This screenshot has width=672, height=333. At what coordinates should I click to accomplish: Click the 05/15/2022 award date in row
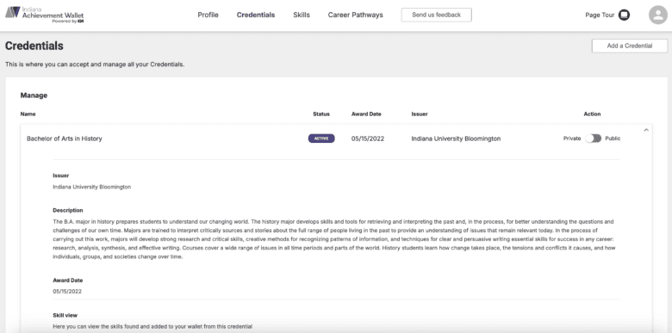[x=368, y=139]
